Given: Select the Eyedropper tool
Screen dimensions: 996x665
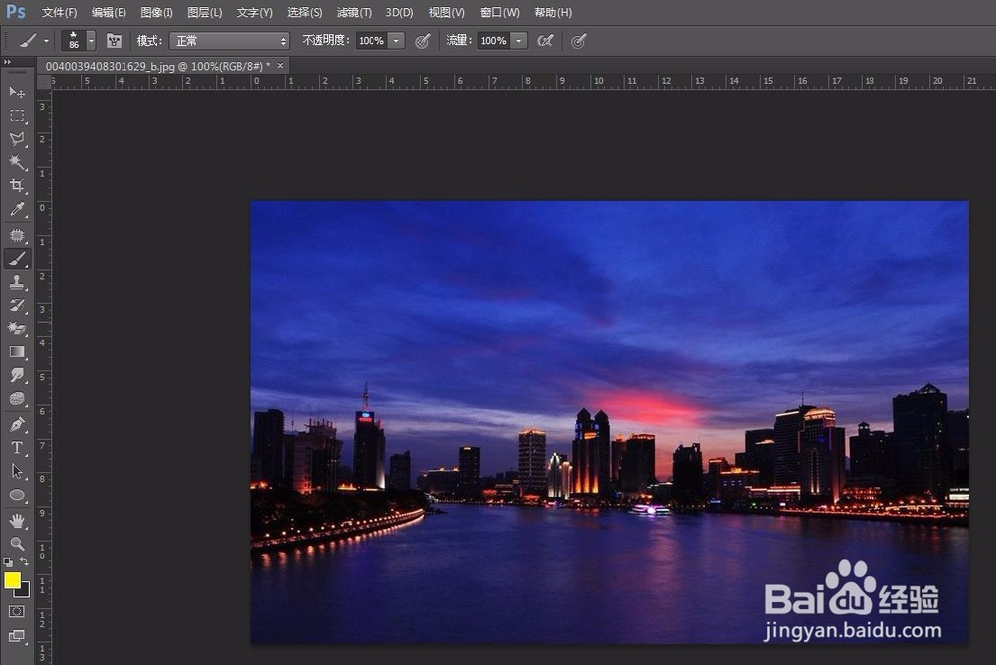Looking at the screenshot, I should (x=17, y=209).
